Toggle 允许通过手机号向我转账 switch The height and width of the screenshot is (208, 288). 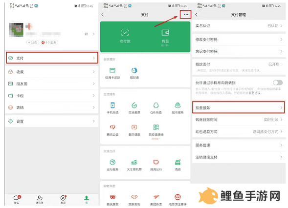[278, 83]
